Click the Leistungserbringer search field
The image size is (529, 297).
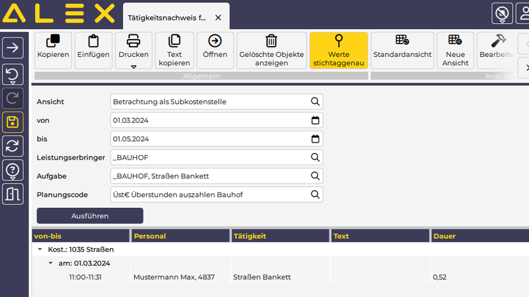[210, 157]
